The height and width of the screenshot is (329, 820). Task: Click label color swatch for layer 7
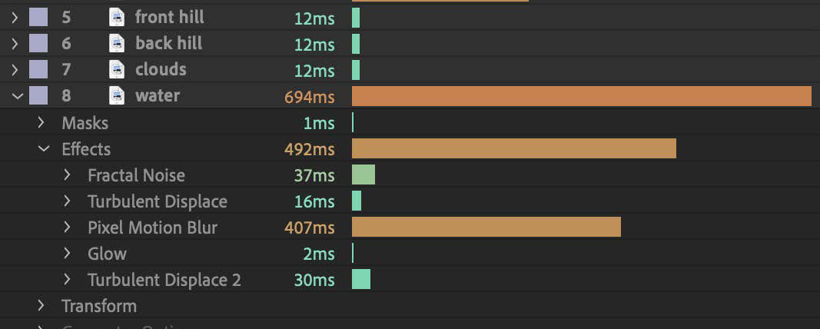38,69
